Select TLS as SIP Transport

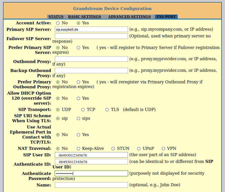pos(107,110)
